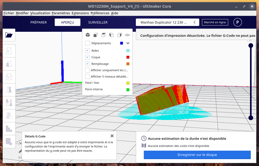Open the Wanhao Duplicator printer selector

pyautogui.click(x=168, y=22)
